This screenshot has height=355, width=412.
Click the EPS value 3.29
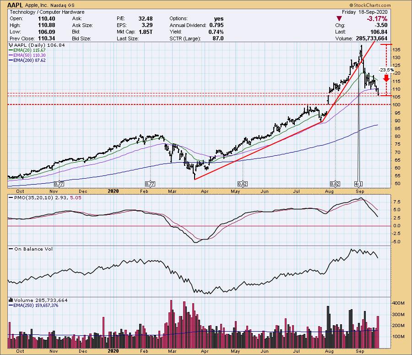point(147,25)
